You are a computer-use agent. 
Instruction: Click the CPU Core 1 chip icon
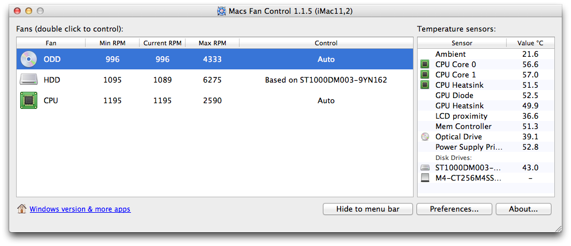tap(425, 75)
